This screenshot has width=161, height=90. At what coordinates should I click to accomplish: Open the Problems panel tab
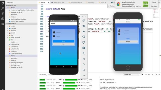point(43,74)
